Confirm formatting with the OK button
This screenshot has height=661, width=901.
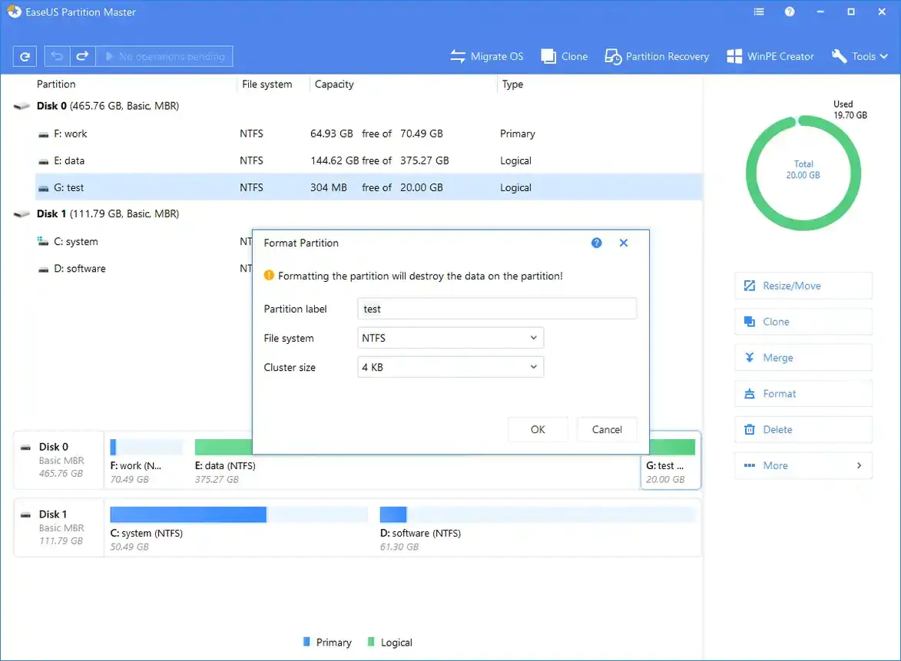tap(538, 429)
